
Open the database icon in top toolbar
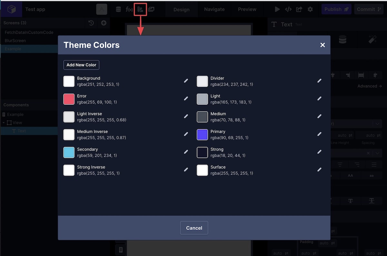tap(118, 9)
